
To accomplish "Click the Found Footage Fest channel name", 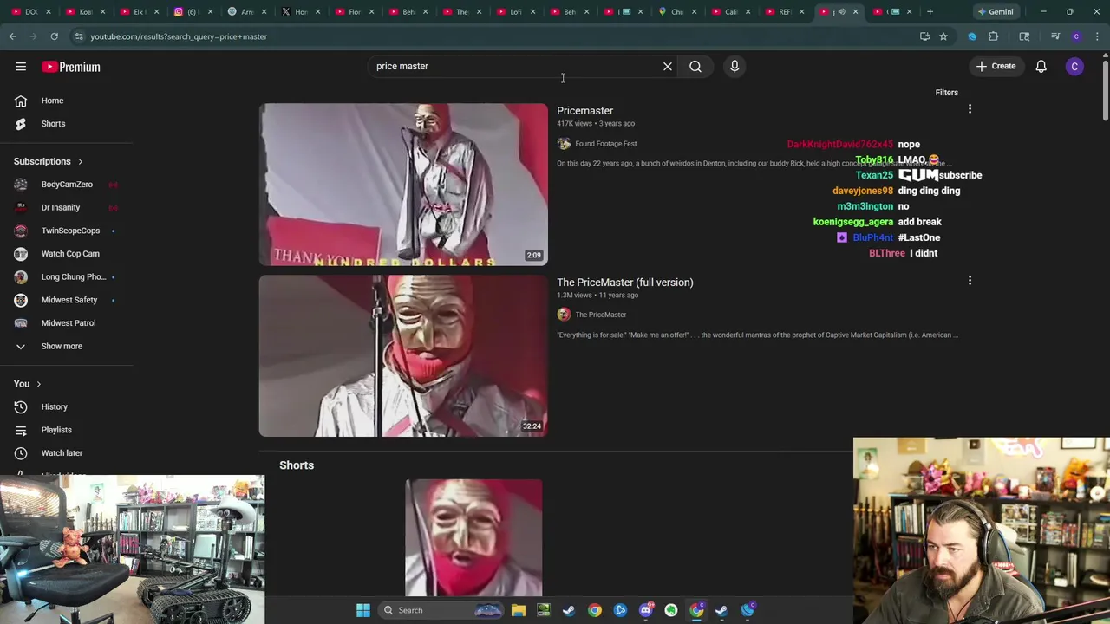I will 605,144.
